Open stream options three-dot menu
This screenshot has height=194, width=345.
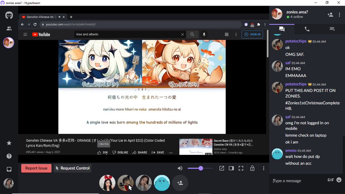point(264,168)
